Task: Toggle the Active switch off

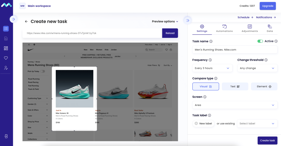Action: 260,41
